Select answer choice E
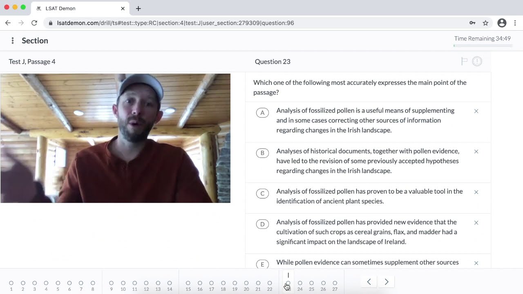 [x=262, y=264]
